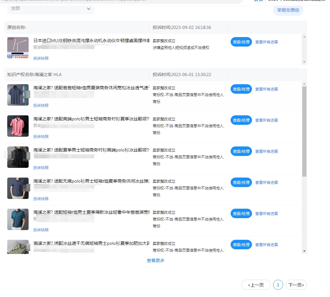Open 投诉快照 for 适配爸爸短袖t恤 item

[41, 105]
